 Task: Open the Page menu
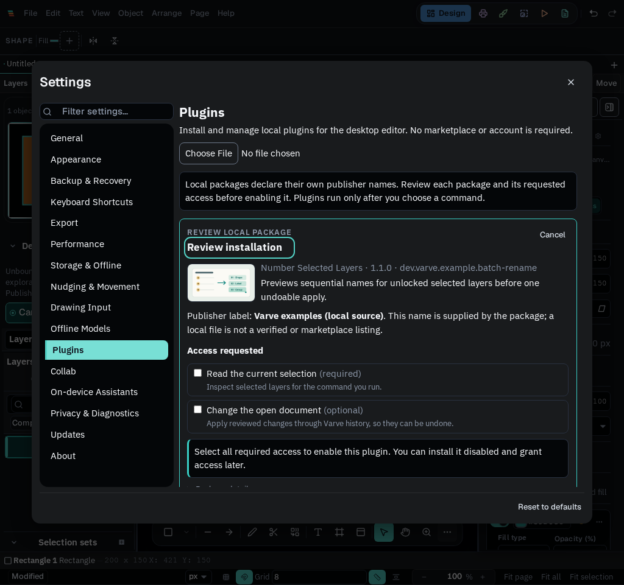[x=199, y=13]
